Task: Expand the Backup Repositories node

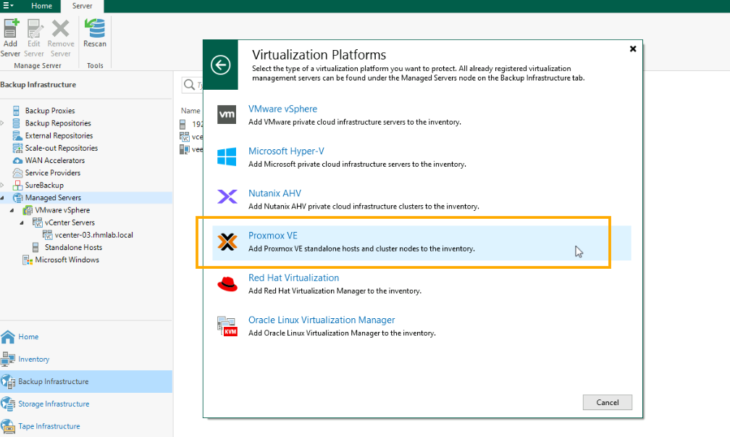Action: 3,123
